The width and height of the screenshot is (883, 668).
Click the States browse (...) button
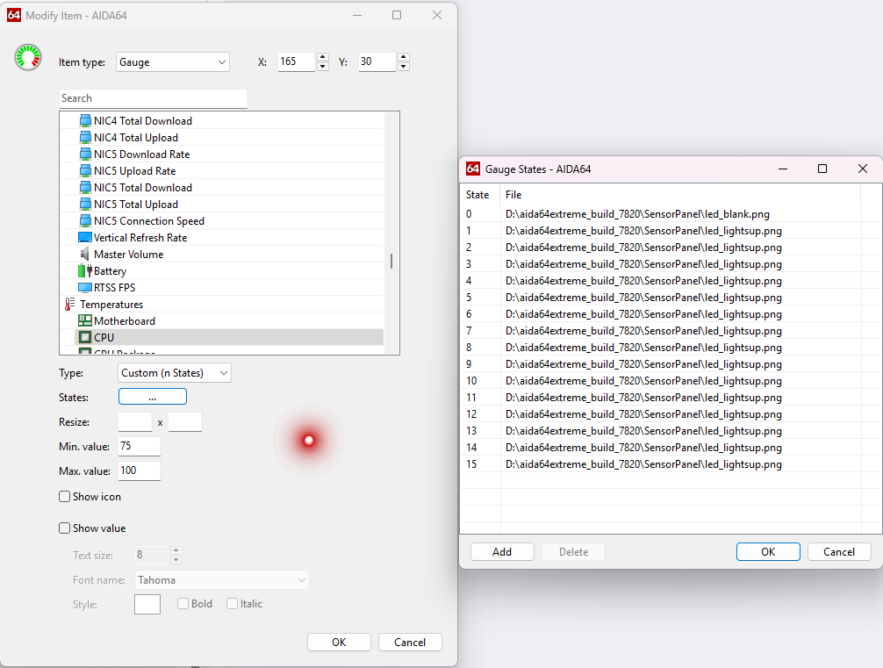click(153, 397)
